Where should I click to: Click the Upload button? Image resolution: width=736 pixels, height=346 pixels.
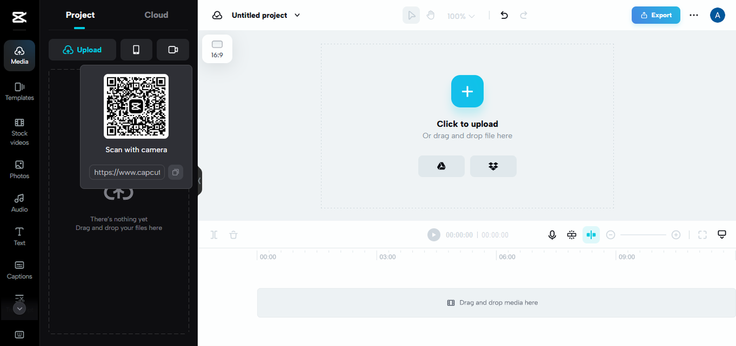pyautogui.click(x=82, y=50)
